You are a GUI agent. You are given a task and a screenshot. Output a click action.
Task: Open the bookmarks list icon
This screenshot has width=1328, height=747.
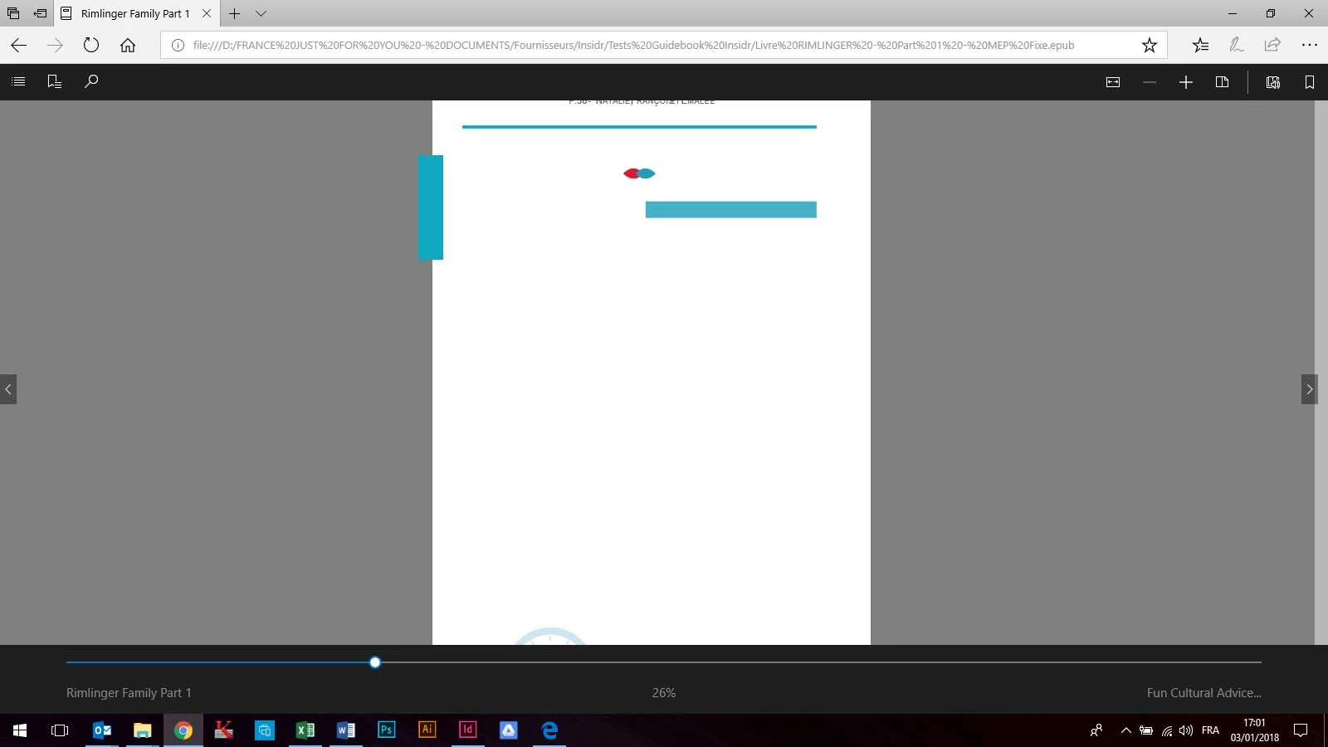55,81
